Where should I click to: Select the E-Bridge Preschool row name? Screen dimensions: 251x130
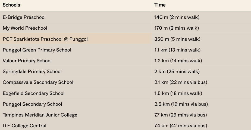[24, 17]
